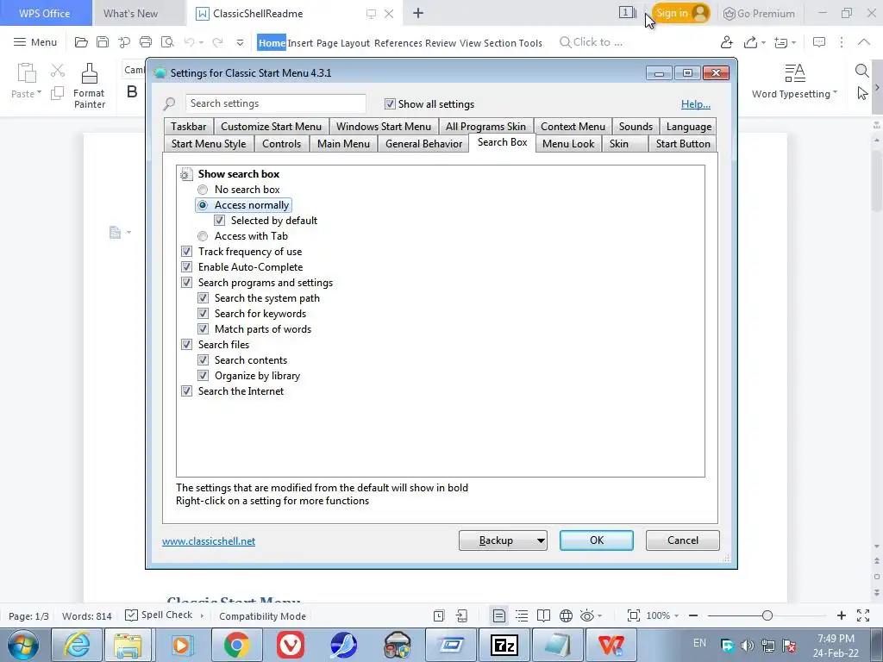
Task: Open the Context Menu tab
Action: pos(573,127)
